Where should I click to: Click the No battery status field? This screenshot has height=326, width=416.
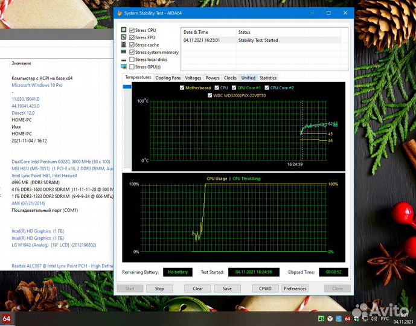[x=178, y=272]
